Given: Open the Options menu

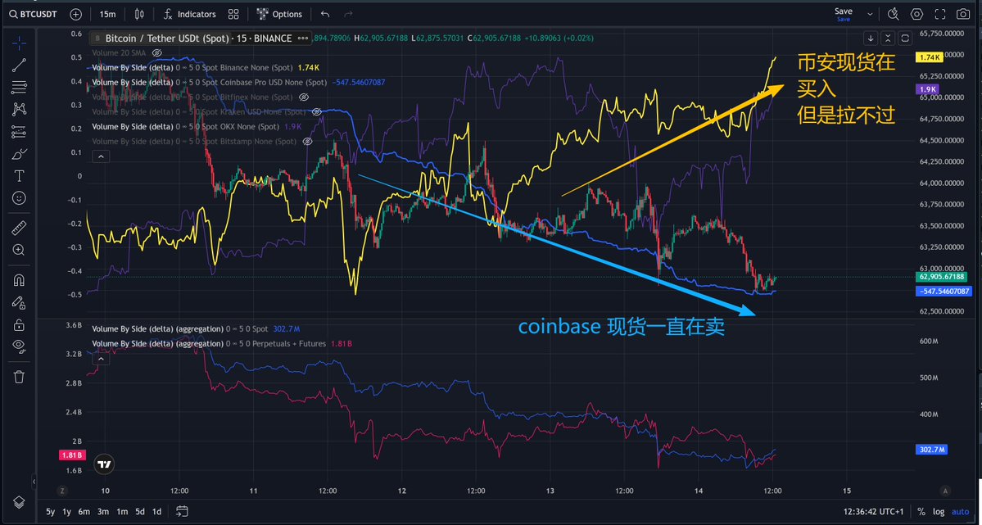Looking at the screenshot, I should [279, 14].
